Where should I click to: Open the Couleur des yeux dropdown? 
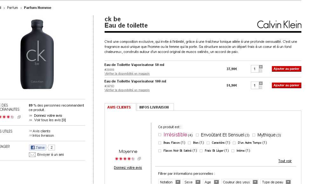click(x=240, y=182)
